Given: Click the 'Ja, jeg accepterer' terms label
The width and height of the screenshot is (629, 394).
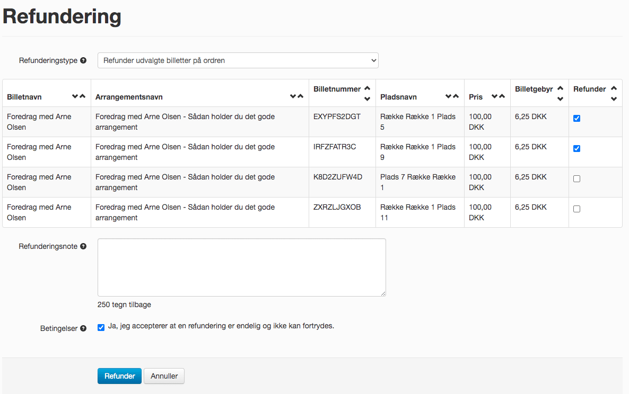Looking at the screenshot, I should click(221, 326).
